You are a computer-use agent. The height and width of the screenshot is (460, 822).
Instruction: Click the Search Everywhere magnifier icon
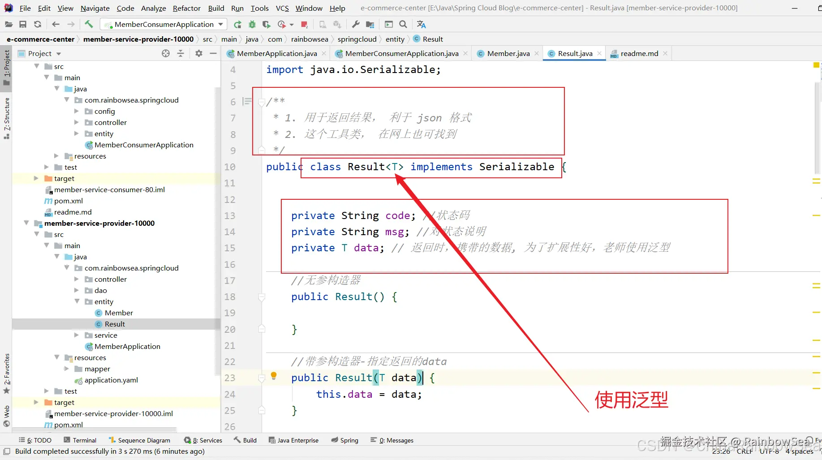click(x=403, y=24)
